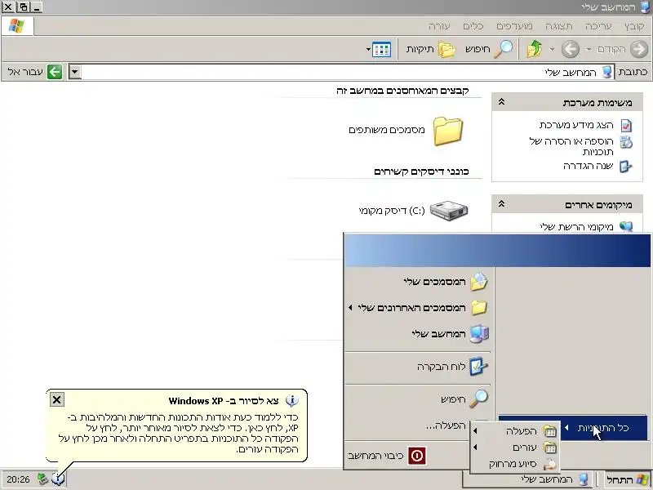
Task: Open the Help (עזרה) menu
Action: pos(439,26)
